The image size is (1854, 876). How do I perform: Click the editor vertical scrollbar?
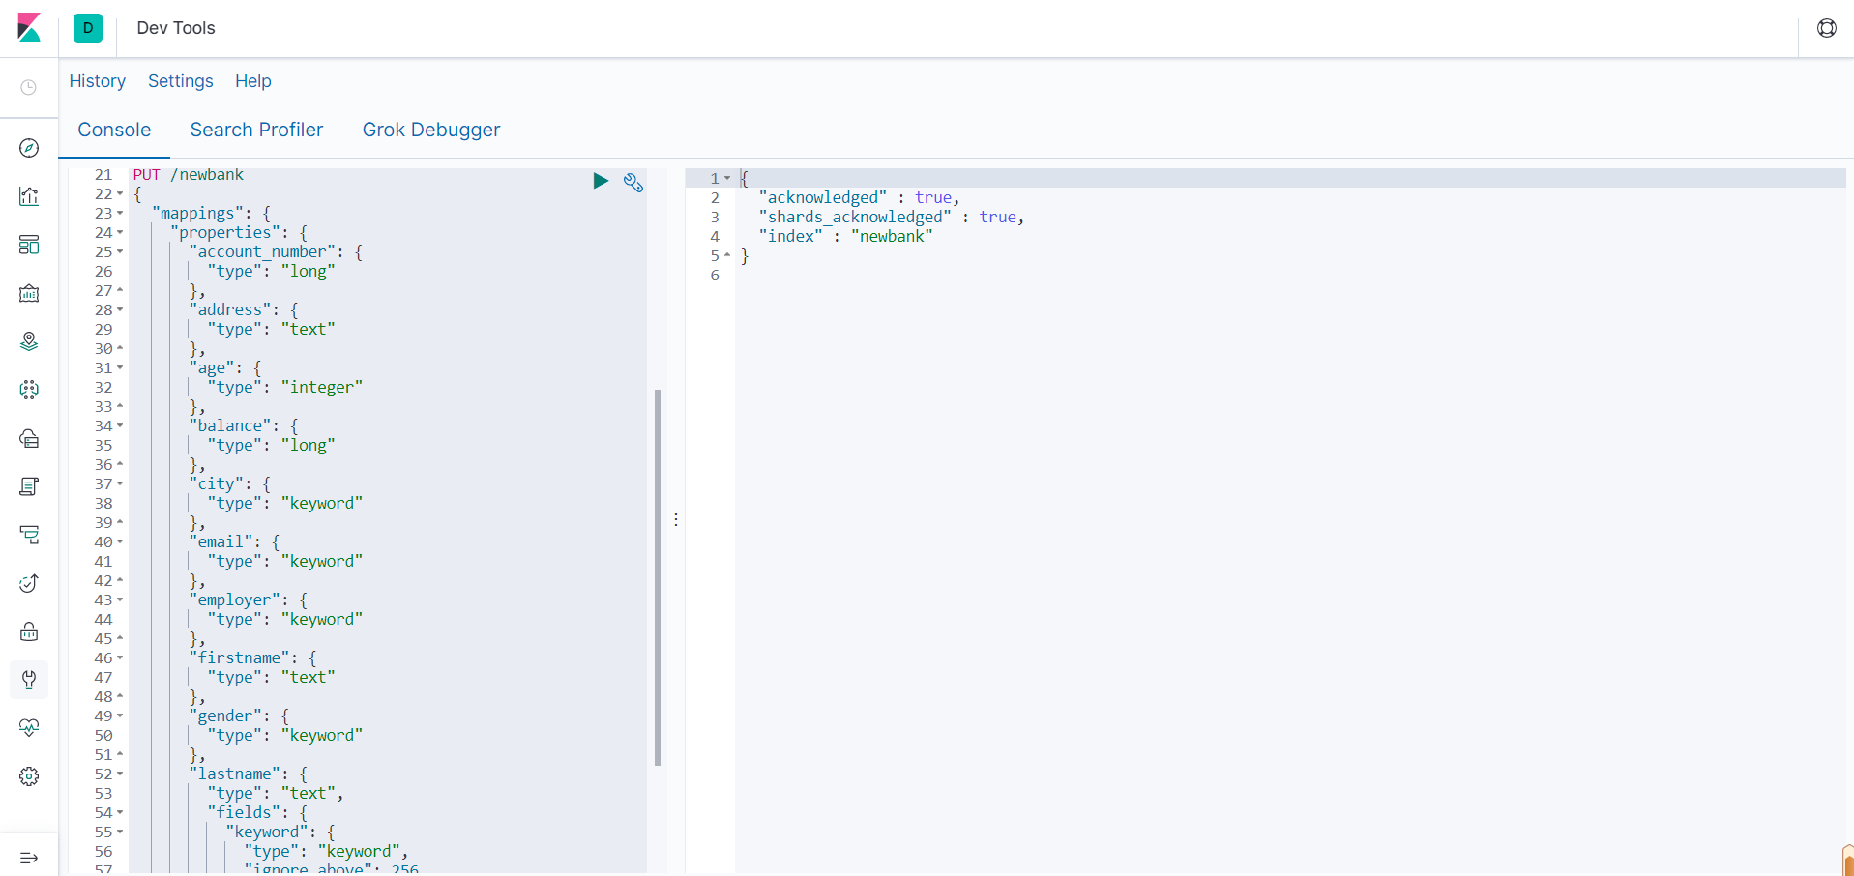[658, 577]
